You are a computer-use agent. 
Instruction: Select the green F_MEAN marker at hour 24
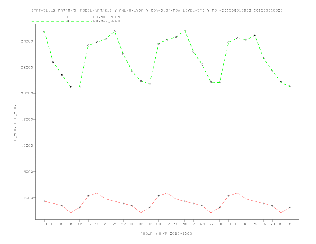point(115,31)
